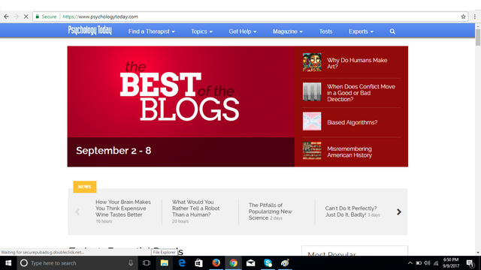Click the Biased Algorithms flag thumbnail
The width and height of the screenshot is (481, 270).
(312, 121)
